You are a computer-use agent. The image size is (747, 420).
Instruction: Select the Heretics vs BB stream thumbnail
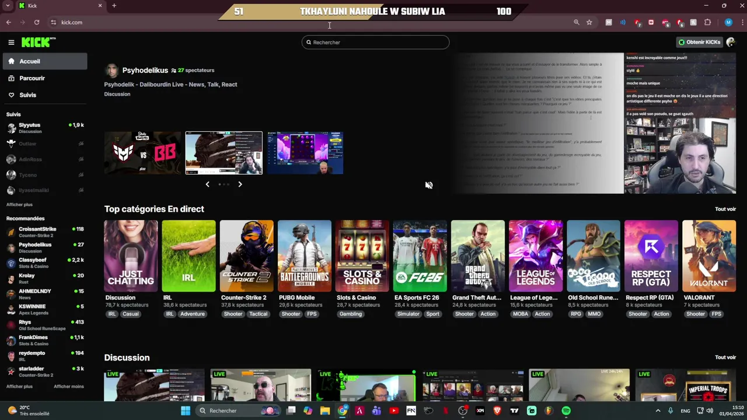143,153
